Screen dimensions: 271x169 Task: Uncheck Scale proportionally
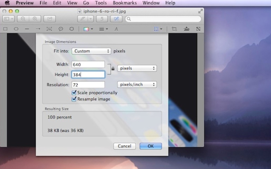pos(74,93)
